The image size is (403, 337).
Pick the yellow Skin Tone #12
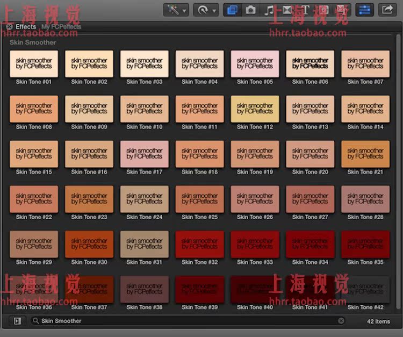(255, 109)
